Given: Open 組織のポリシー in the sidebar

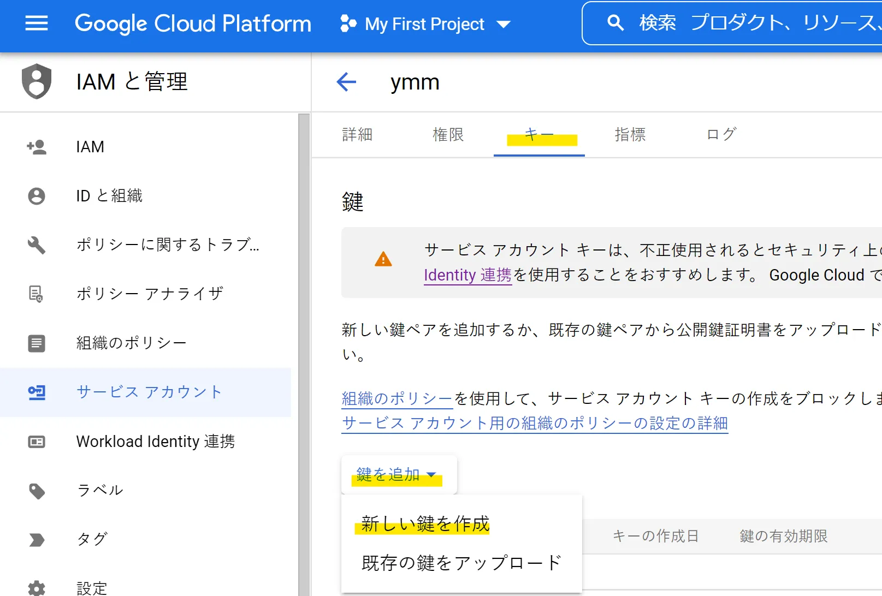Looking at the screenshot, I should coord(145,343).
